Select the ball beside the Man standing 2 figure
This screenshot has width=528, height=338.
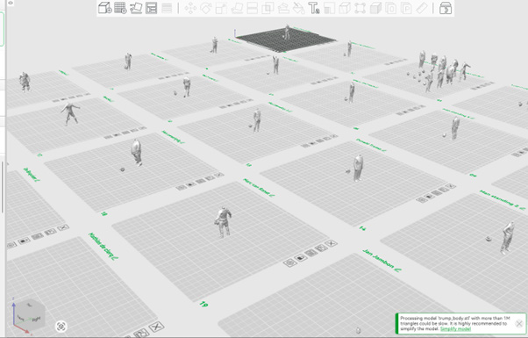pos(489,239)
